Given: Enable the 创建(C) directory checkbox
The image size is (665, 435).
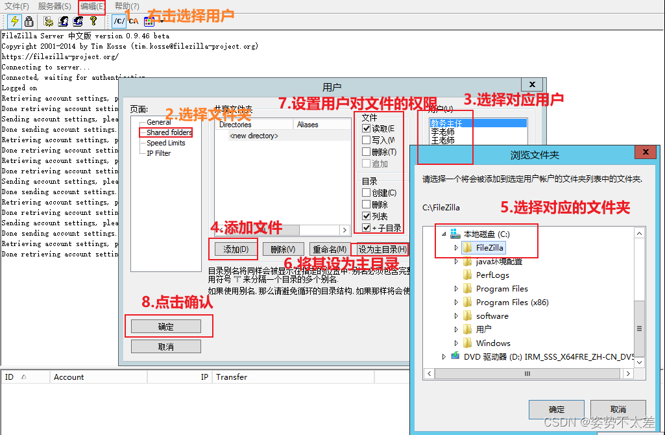Looking at the screenshot, I should coord(367,193).
